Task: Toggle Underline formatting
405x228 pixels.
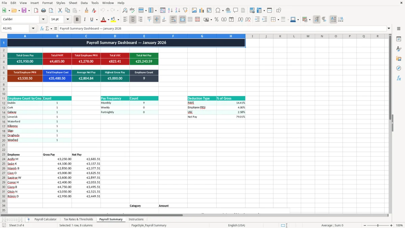Action: tap(91, 20)
